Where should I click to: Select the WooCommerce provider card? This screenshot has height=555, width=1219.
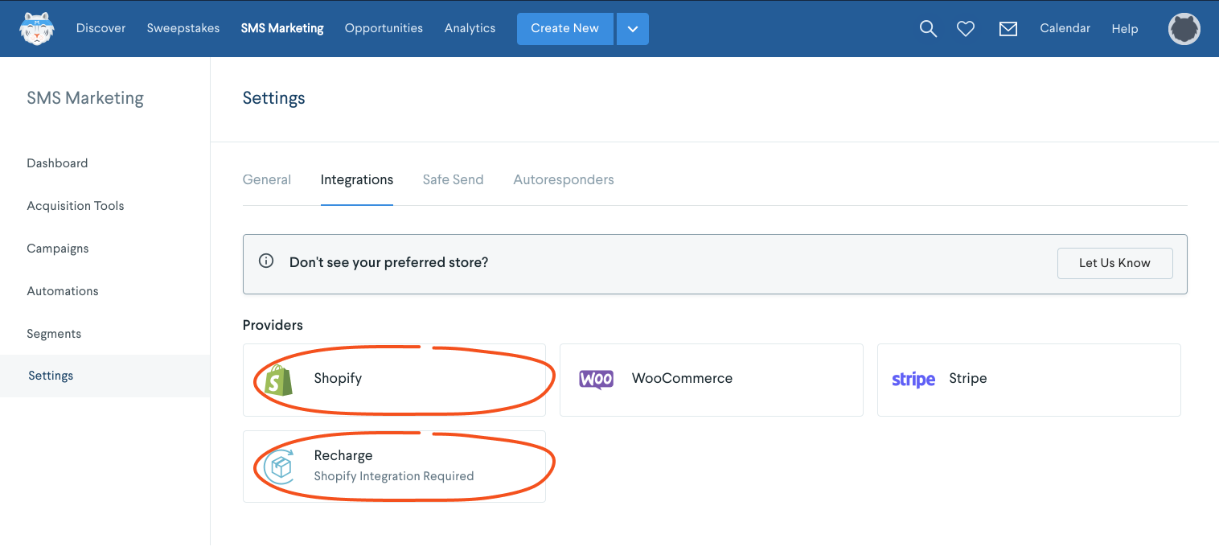click(x=712, y=380)
